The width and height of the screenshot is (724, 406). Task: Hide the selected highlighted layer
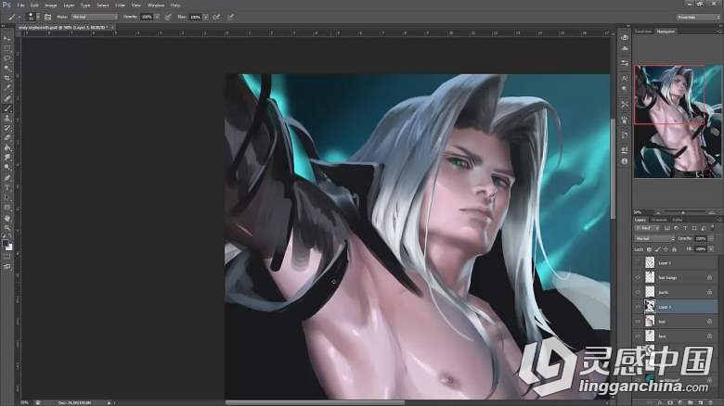pos(638,307)
